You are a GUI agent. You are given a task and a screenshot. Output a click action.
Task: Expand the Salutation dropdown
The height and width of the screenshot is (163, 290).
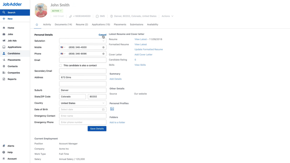pos(83,41)
